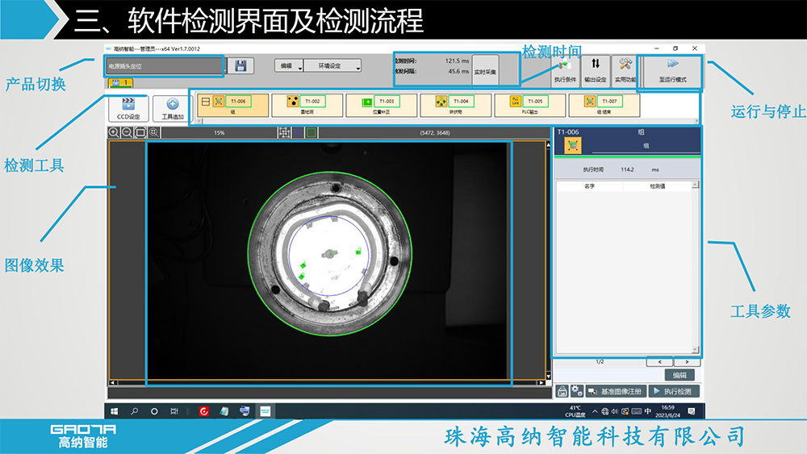
Task: Click the image save icon bottom right
Action: [x=562, y=391]
